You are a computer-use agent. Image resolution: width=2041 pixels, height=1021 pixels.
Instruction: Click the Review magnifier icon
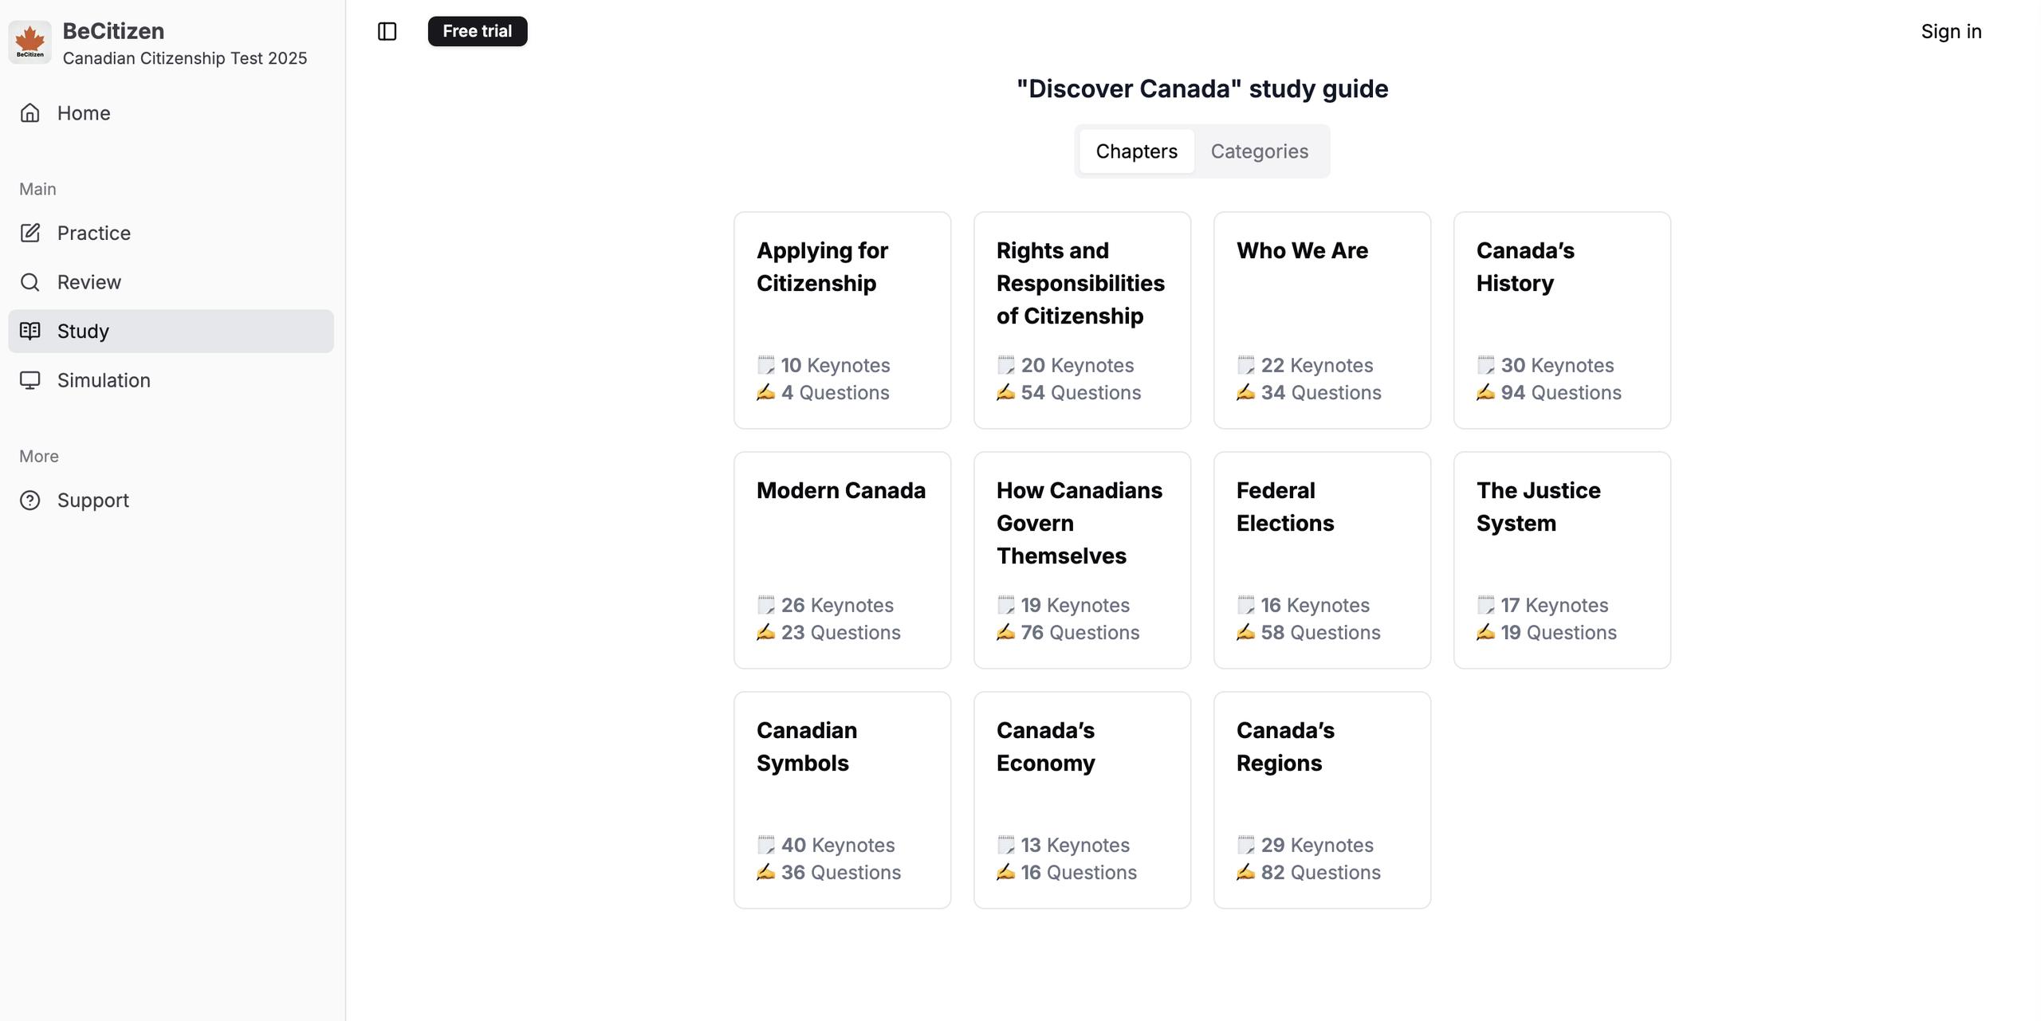(30, 282)
